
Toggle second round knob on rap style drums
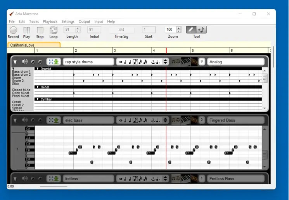tap(40, 62)
